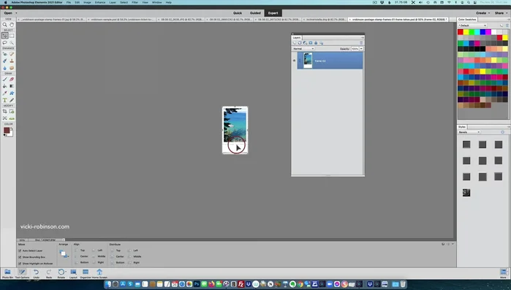This screenshot has width=511, height=290.
Task: Open the Share dropdown
Action: click(501, 13)
